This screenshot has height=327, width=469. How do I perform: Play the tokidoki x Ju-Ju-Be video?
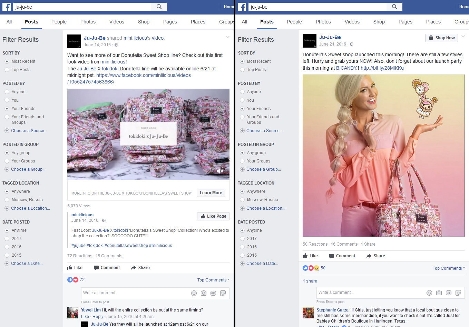point(148,134)
